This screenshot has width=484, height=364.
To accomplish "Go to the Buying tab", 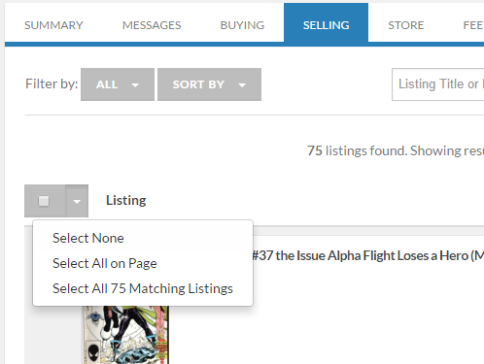I will tap(242, 25).
